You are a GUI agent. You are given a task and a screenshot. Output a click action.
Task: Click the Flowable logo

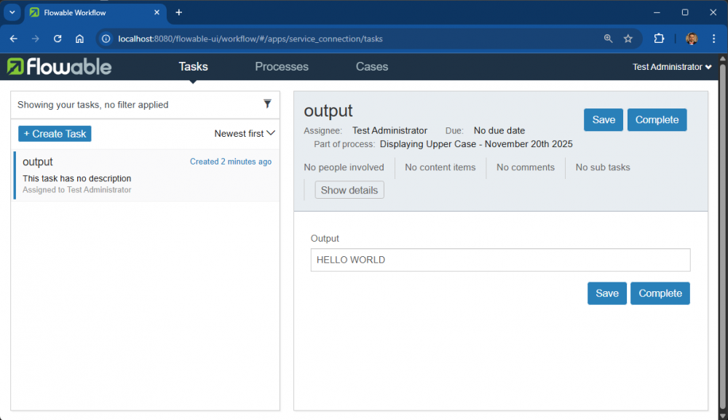(x=60, y=67)
